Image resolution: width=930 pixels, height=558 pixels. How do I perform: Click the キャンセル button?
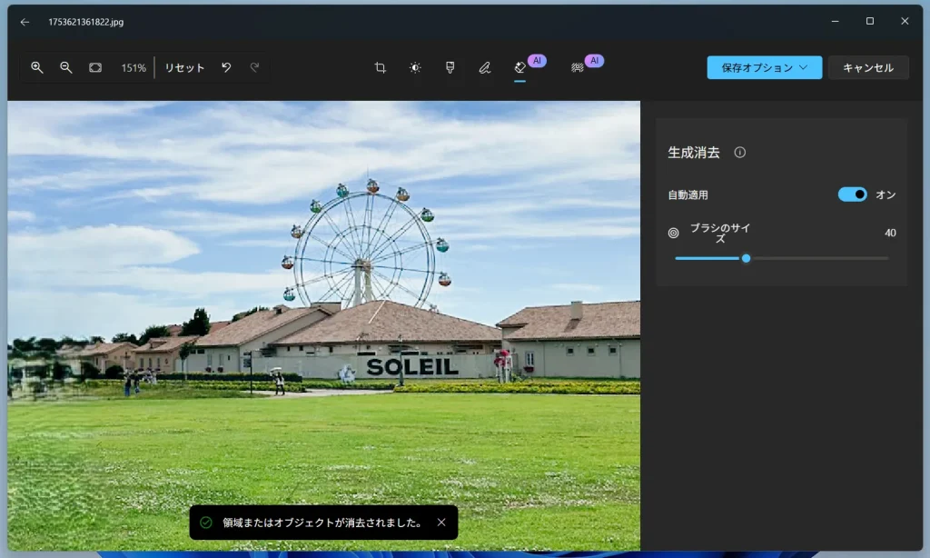(868, 67)
